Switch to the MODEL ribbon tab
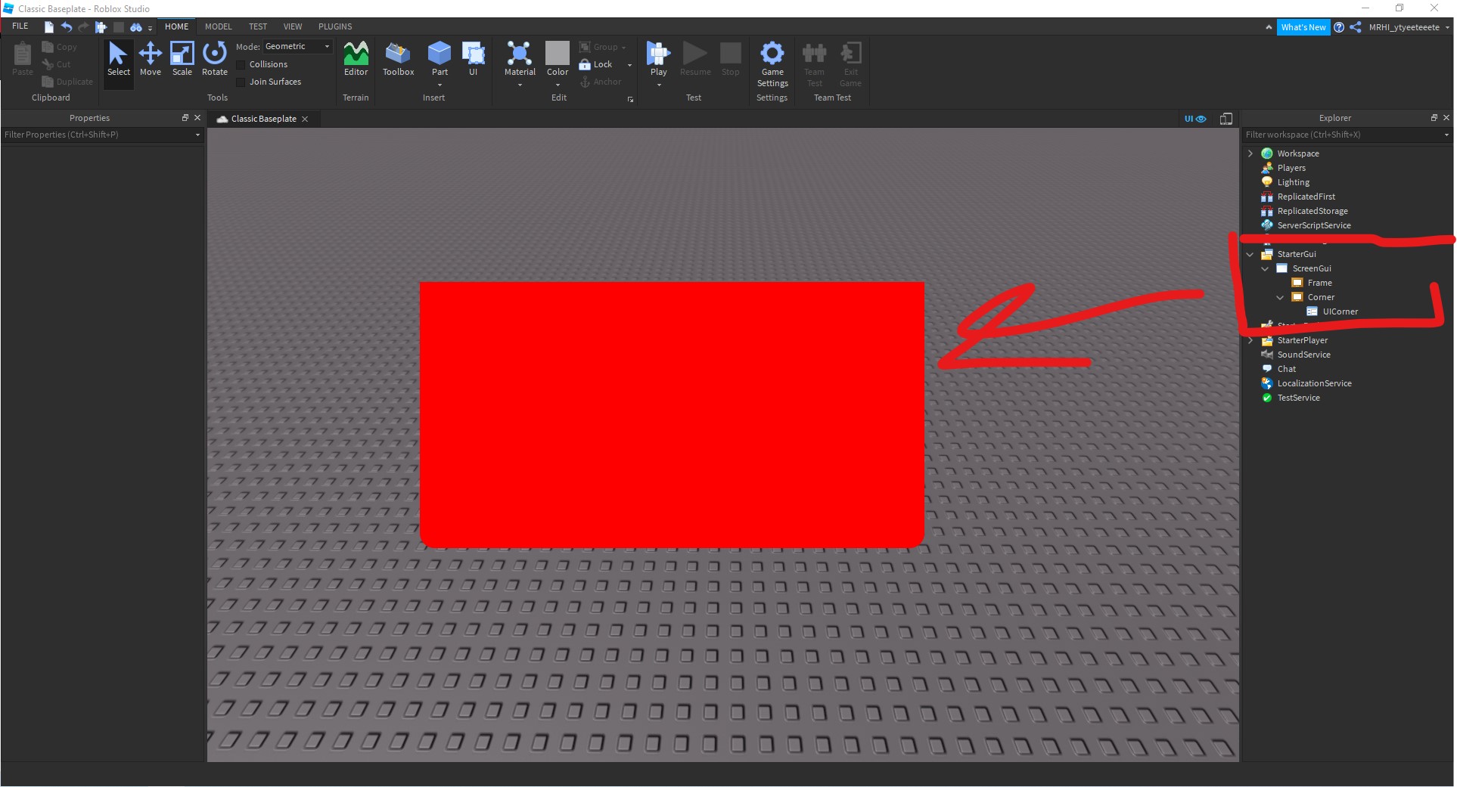Screen dimensions: 1457x787 pos(218,26)
